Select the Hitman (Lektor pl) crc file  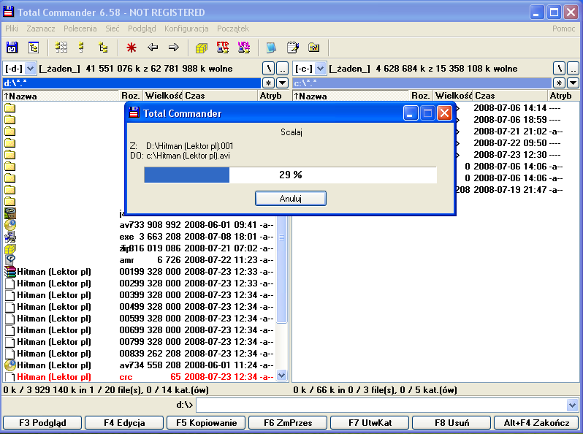(54, 377)
